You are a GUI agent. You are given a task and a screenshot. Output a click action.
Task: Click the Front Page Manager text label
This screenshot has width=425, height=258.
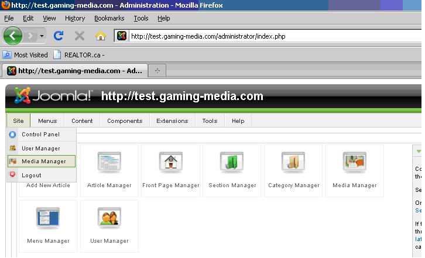171,185
